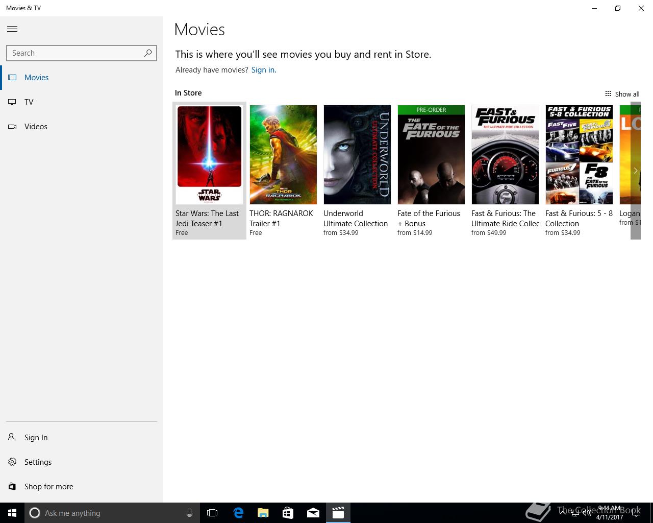Screen dimensions: 653x523
Task: Open Star Wars: The Last Jedi poster
Action: (x=209, y=155)
